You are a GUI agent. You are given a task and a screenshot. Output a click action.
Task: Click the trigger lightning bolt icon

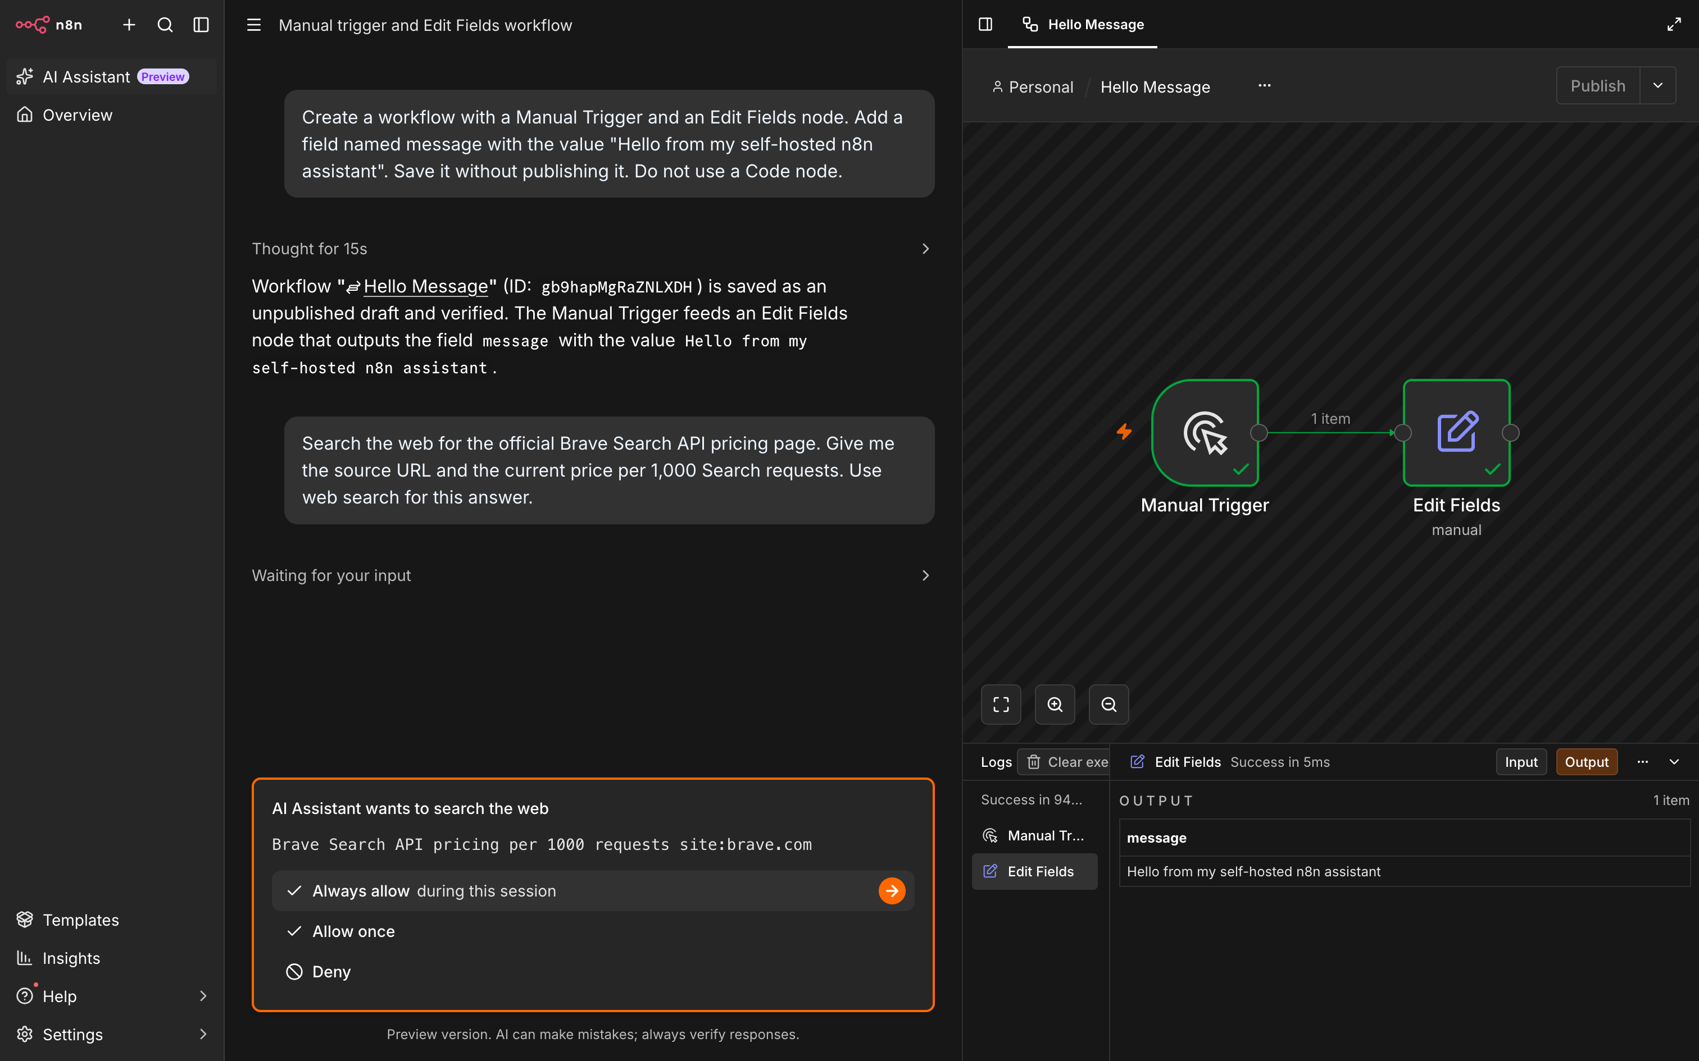coord(1124,432)
